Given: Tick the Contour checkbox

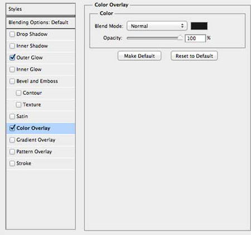Looking at the screenshot, I should [18, 93].
